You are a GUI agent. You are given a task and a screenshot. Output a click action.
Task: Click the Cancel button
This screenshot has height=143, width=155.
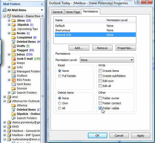119,136
